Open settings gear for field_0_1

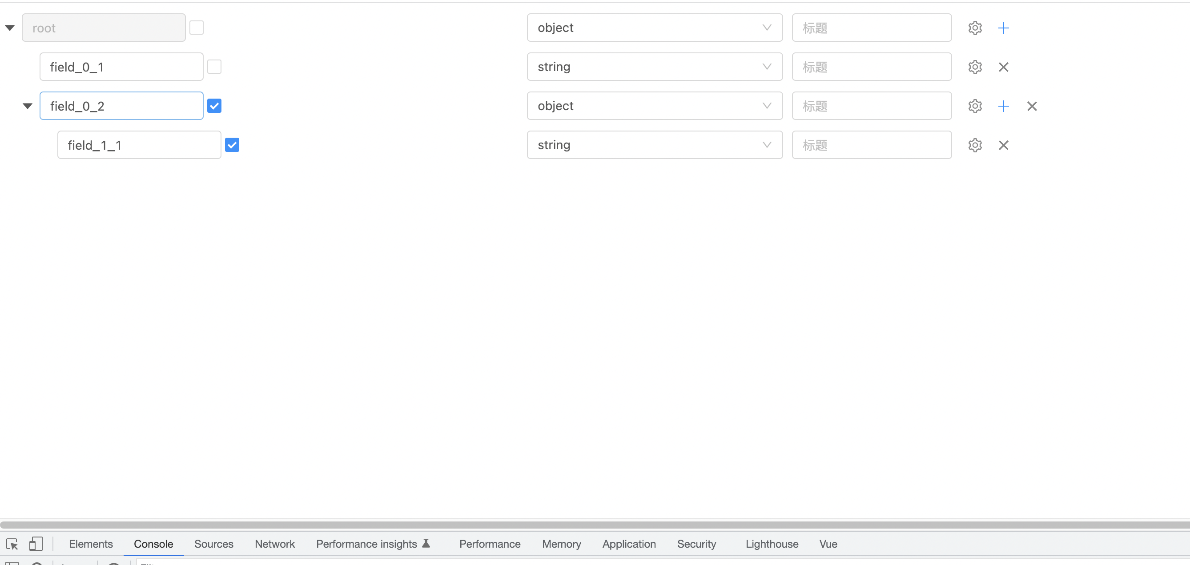tap(975, 67)
